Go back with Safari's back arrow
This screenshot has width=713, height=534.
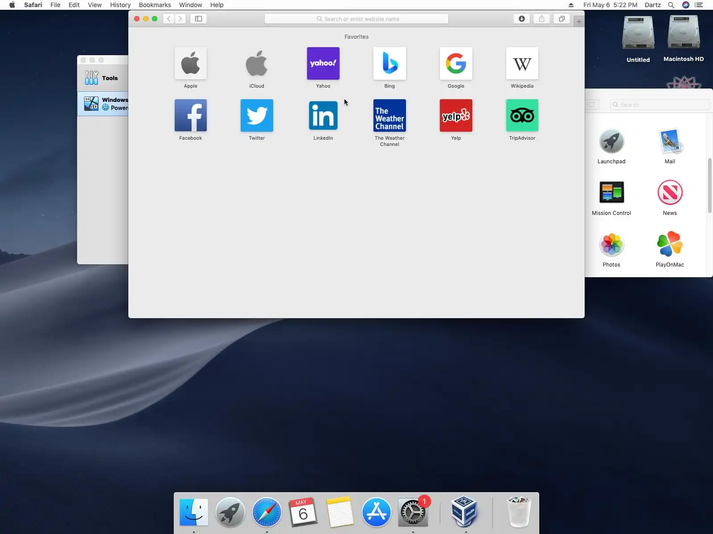(168, 19)
